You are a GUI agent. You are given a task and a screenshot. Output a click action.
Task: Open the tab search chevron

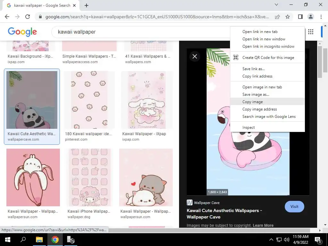pos(276,4)
